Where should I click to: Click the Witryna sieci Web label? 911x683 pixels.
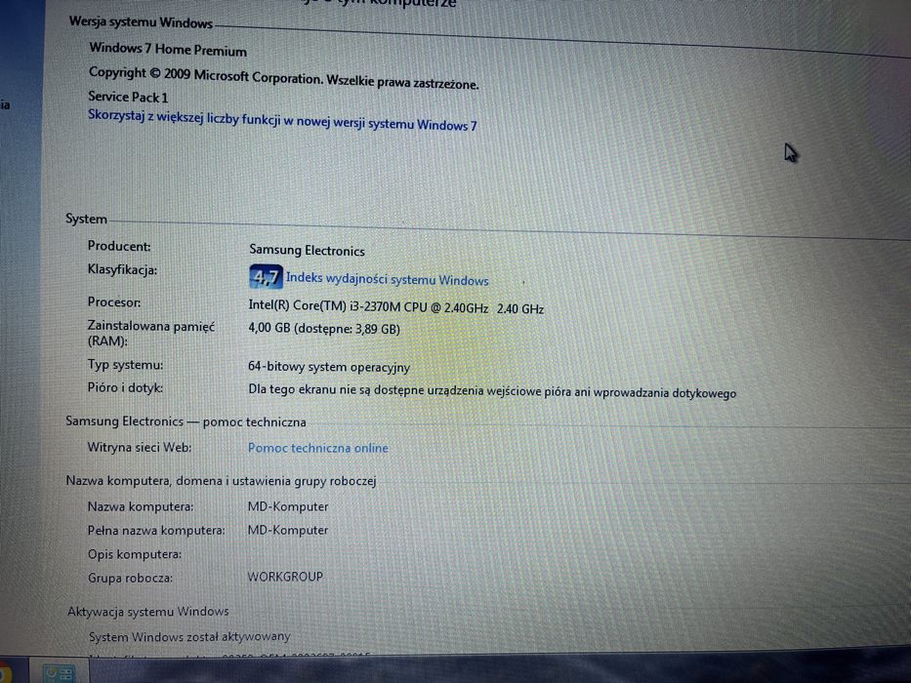pyautogui.click(x=140, y=447)
